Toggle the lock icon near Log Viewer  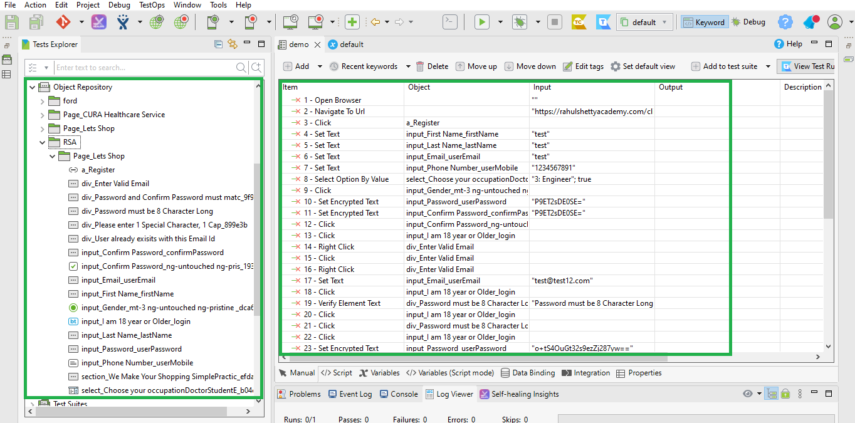(785, 394)
